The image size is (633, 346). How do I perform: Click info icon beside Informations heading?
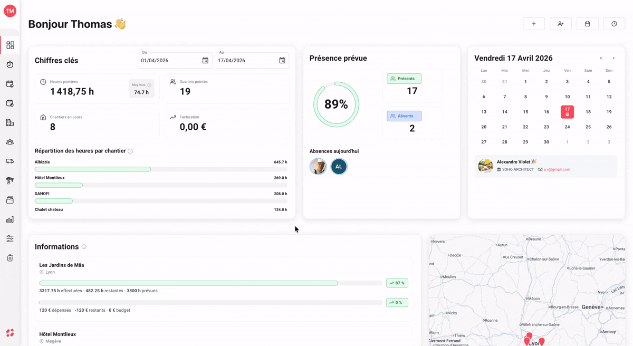(84, 247)
